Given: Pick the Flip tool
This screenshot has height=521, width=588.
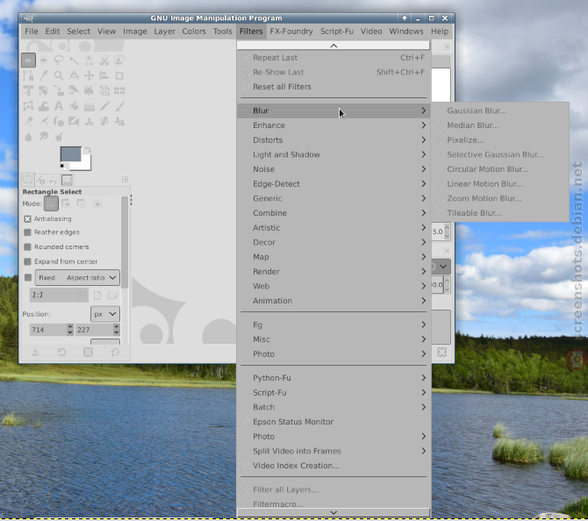Looking at the screenshot, I should click(119, 90).
